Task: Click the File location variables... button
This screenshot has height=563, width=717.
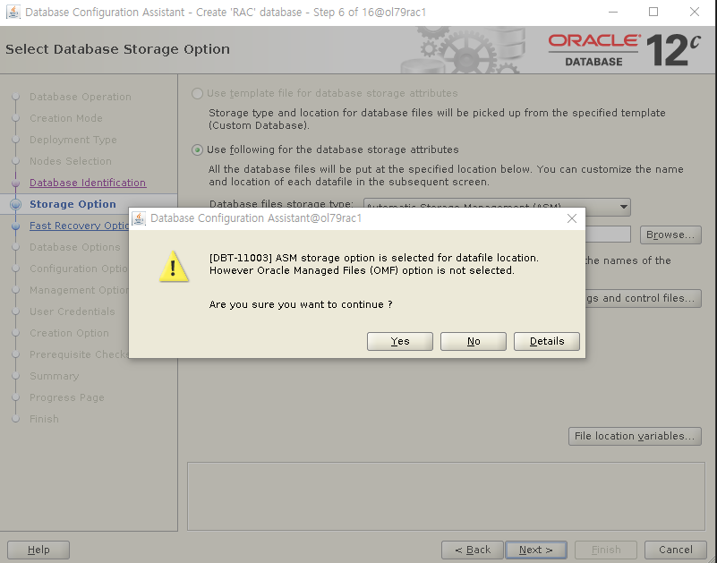Action: coord(635,436)
